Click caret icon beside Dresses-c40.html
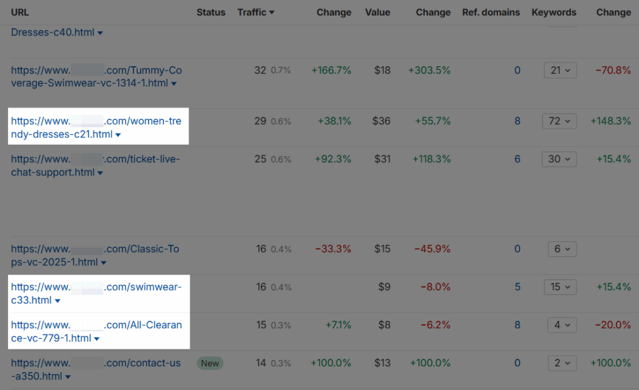639x390 pixels. coord(100,33)
